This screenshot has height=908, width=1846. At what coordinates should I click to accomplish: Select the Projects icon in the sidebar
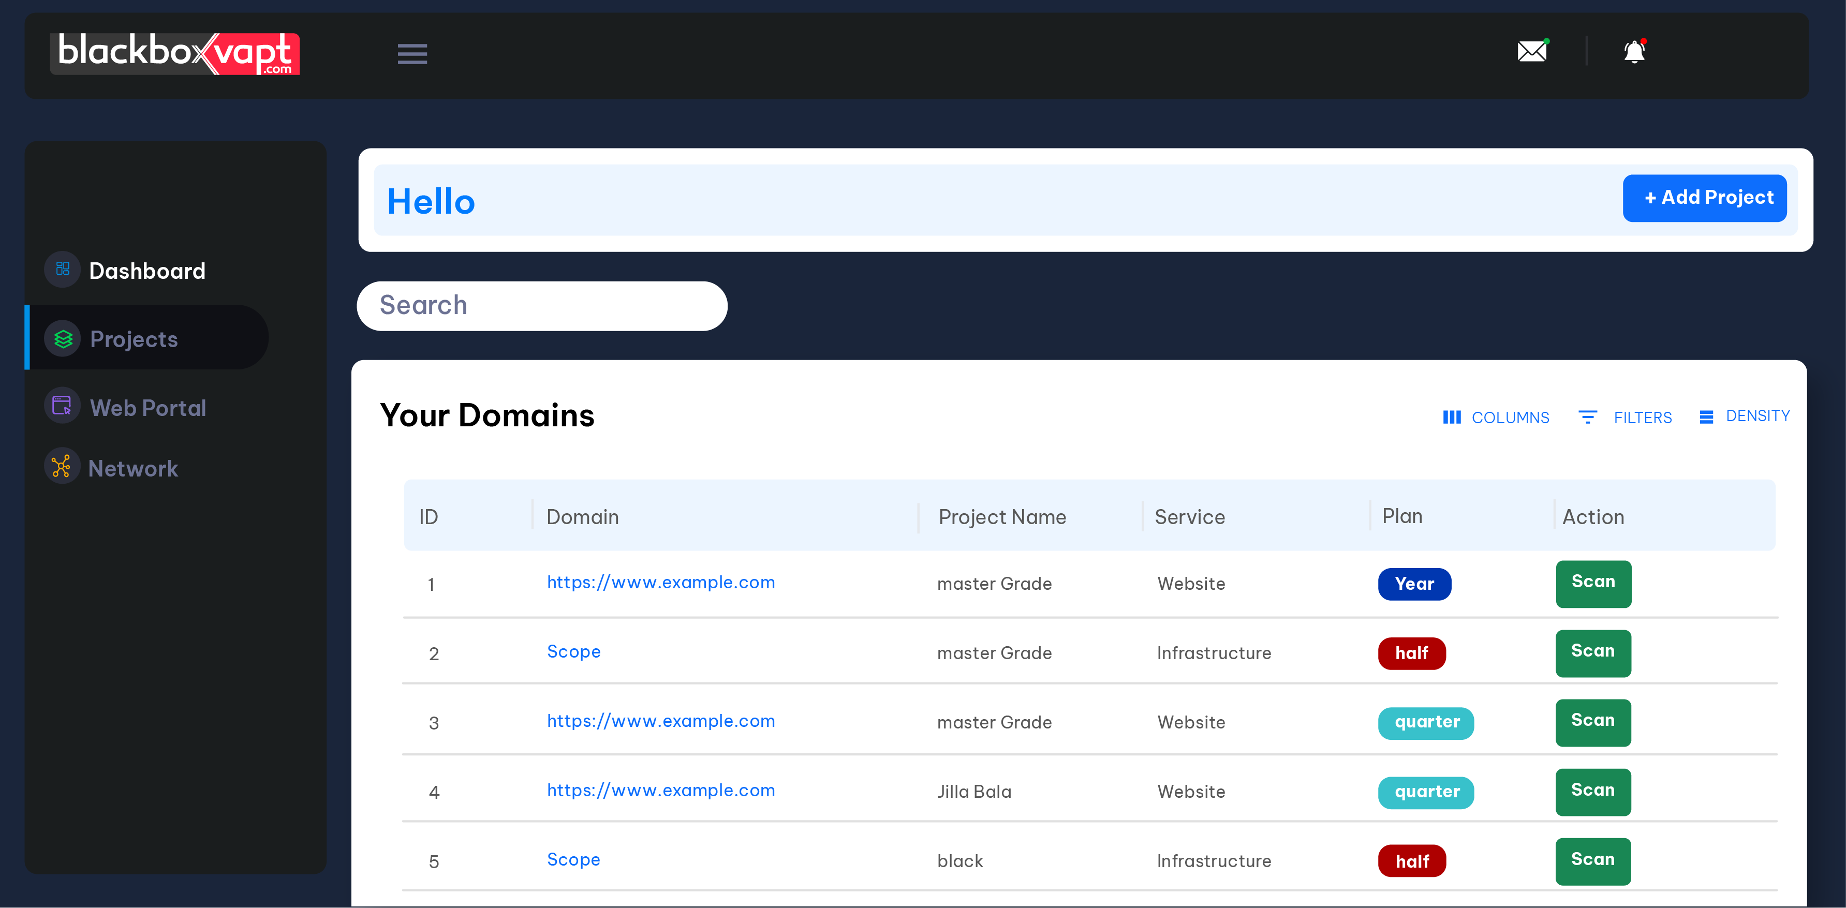pyautogui.click(x=62, y=338)
